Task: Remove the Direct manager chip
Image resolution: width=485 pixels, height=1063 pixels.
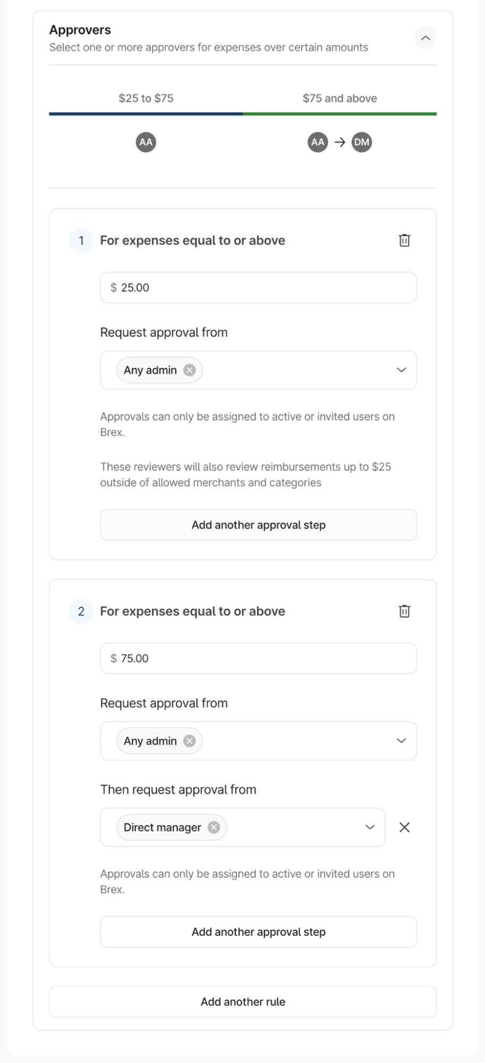Action: [214, 827]
